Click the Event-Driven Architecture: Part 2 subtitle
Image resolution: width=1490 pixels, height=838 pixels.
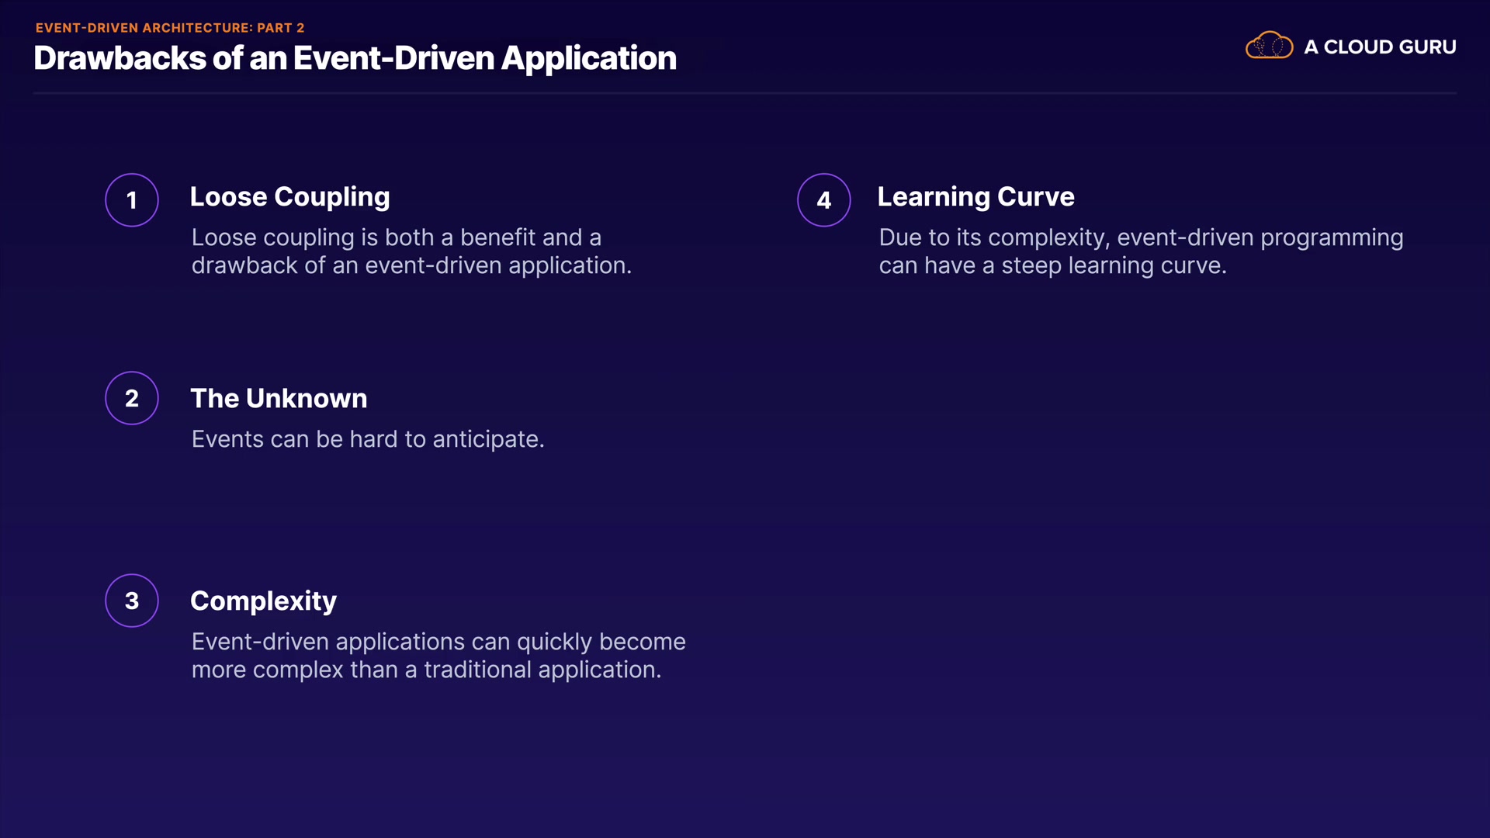point(170,28)
